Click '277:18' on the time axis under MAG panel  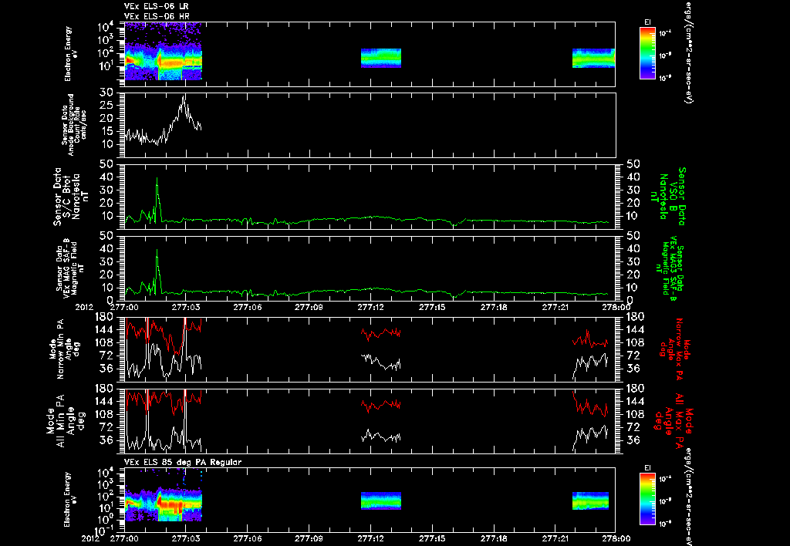(495, 307)
